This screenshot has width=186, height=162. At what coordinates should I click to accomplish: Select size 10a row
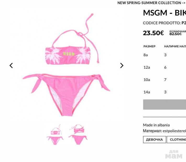pyautogui.click(x=165, y=80)
